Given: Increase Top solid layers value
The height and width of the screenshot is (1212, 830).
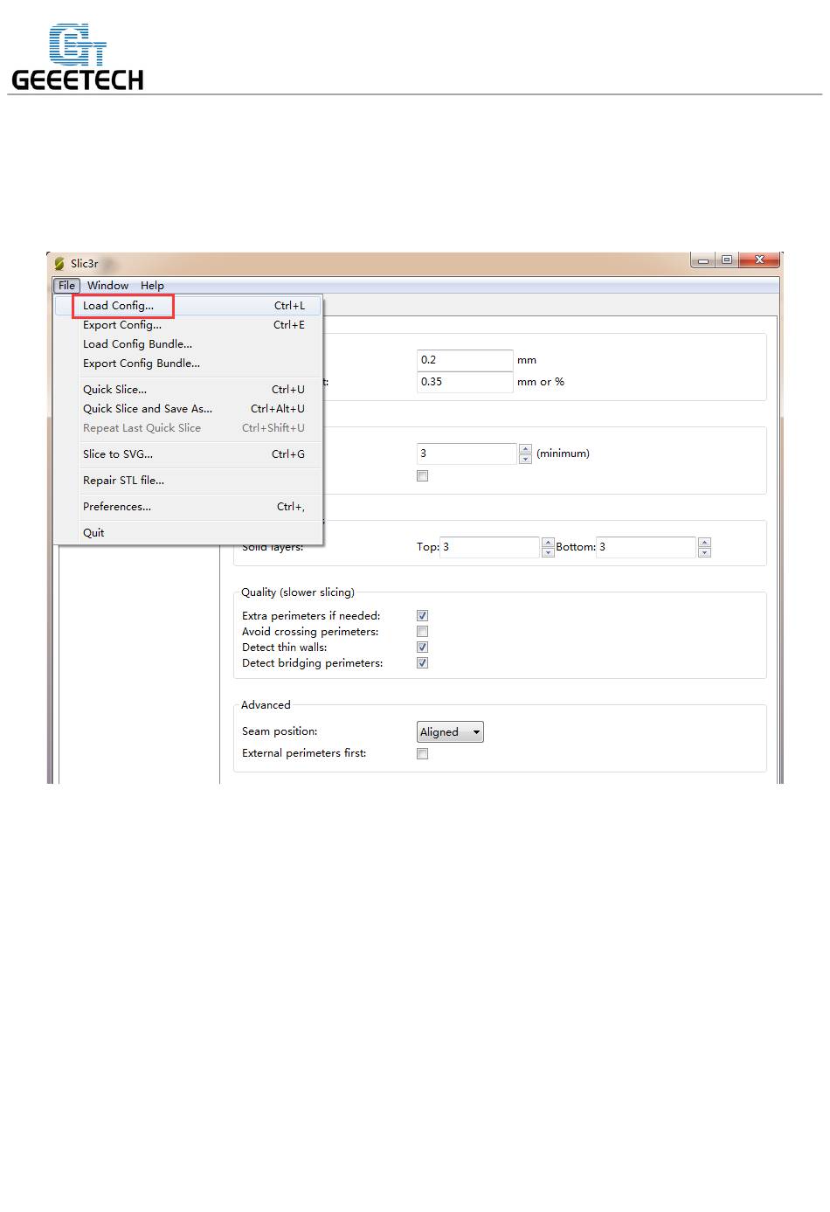Looking at the screenshot, I should pos(548,542).
